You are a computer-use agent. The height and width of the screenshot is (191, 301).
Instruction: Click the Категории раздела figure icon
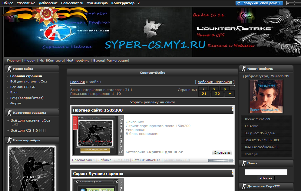[x=9, y=112]
